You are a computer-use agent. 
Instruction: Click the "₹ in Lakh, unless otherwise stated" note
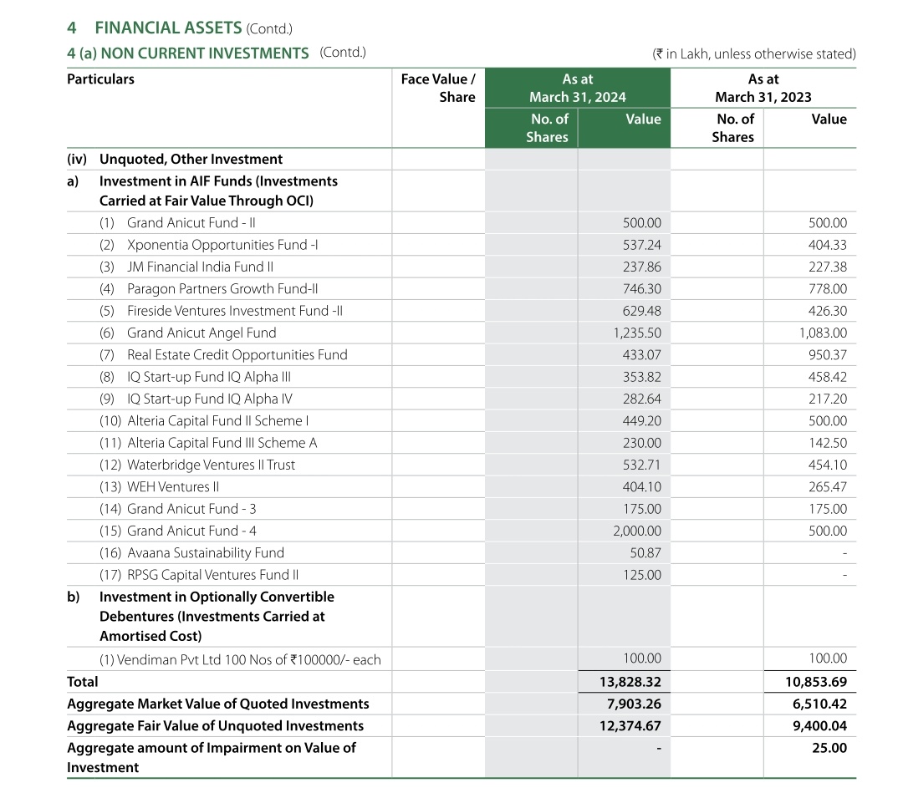(x=754, y=54)
